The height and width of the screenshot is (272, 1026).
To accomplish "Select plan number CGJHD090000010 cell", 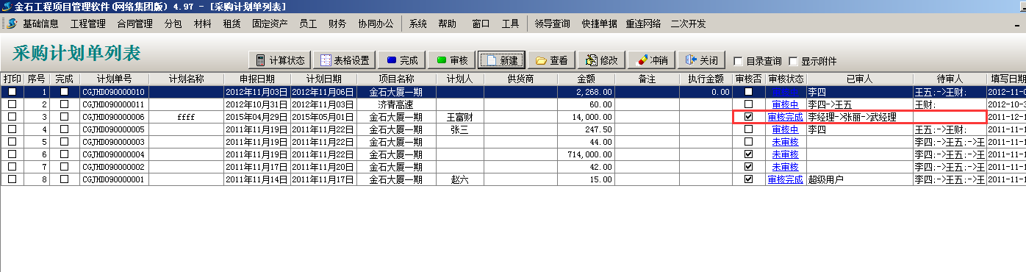I will 114,92.
